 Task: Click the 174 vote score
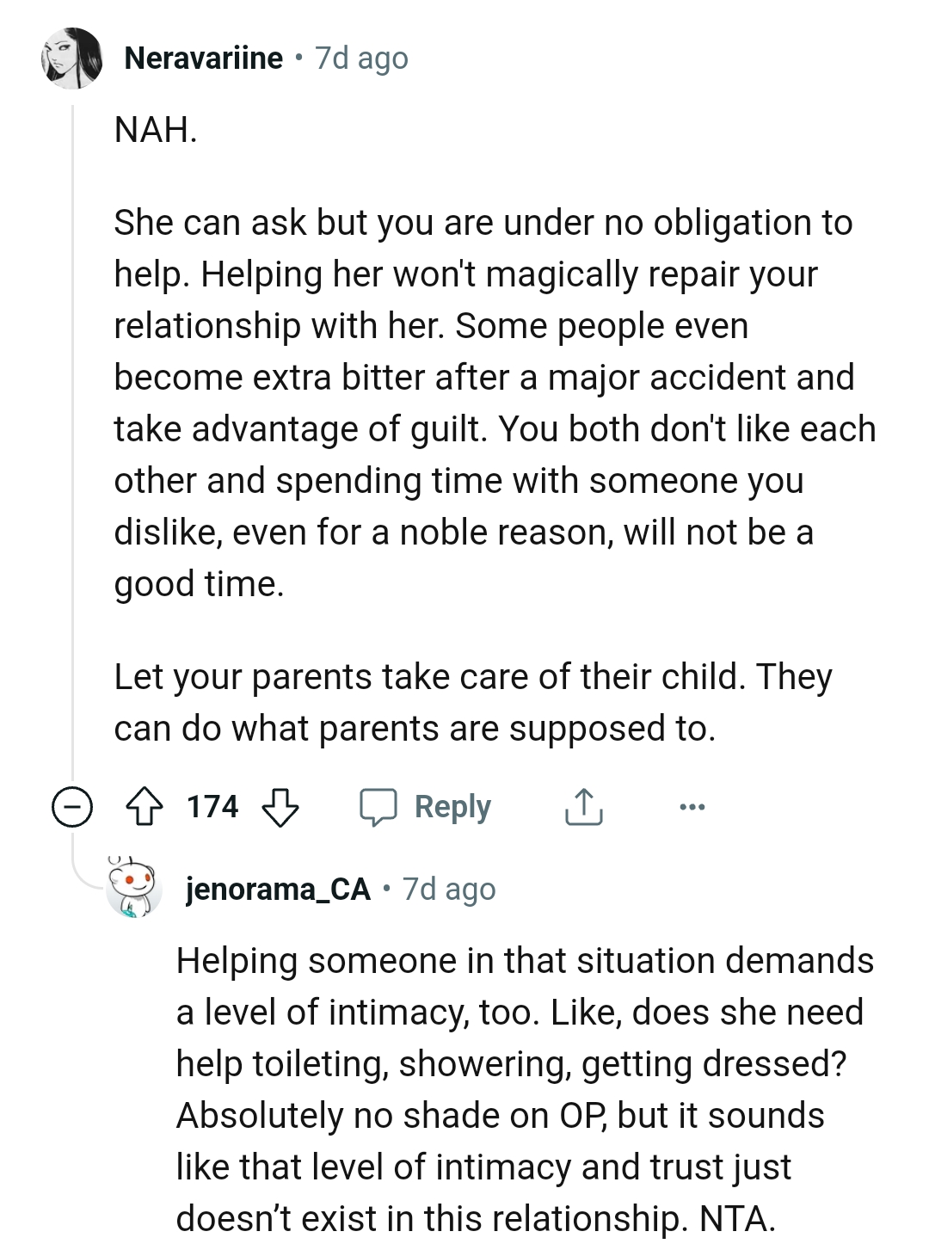coord(212,807)
